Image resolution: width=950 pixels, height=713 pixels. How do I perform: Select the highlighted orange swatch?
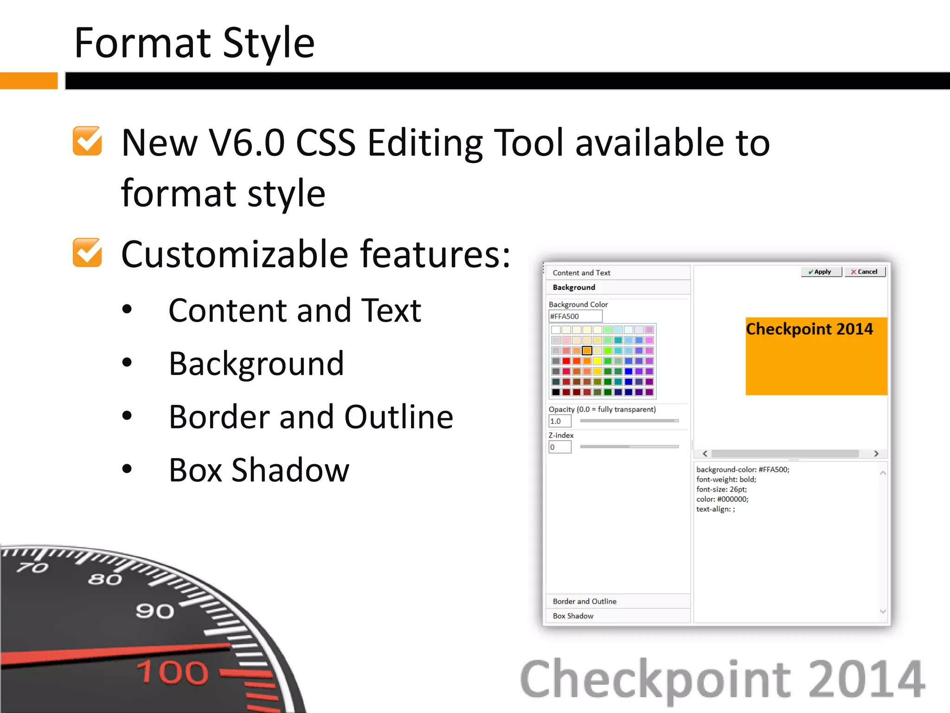pos(587,350)
